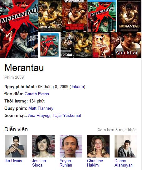
Task: Expand cast with Xem hơn 5 mục khác
Action: click(117, 130)
